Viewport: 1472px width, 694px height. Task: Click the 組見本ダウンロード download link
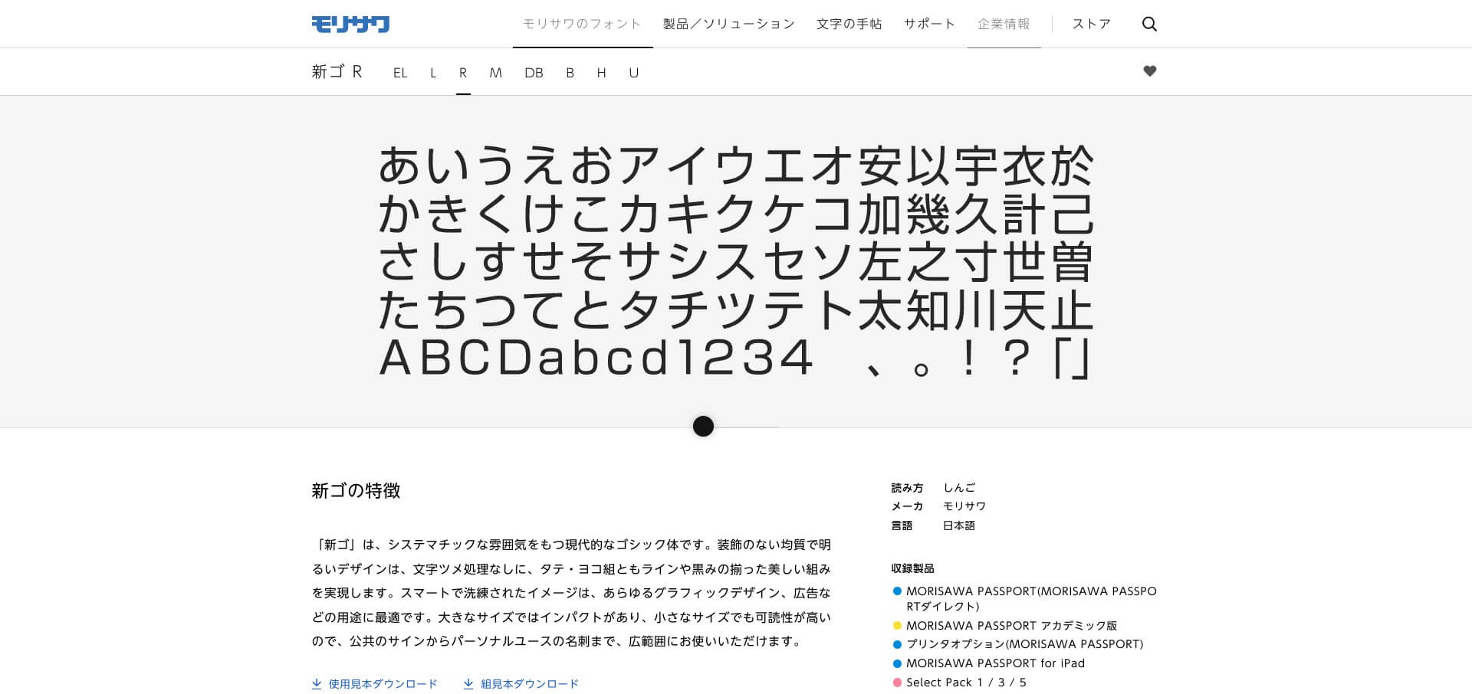[521, 684]
